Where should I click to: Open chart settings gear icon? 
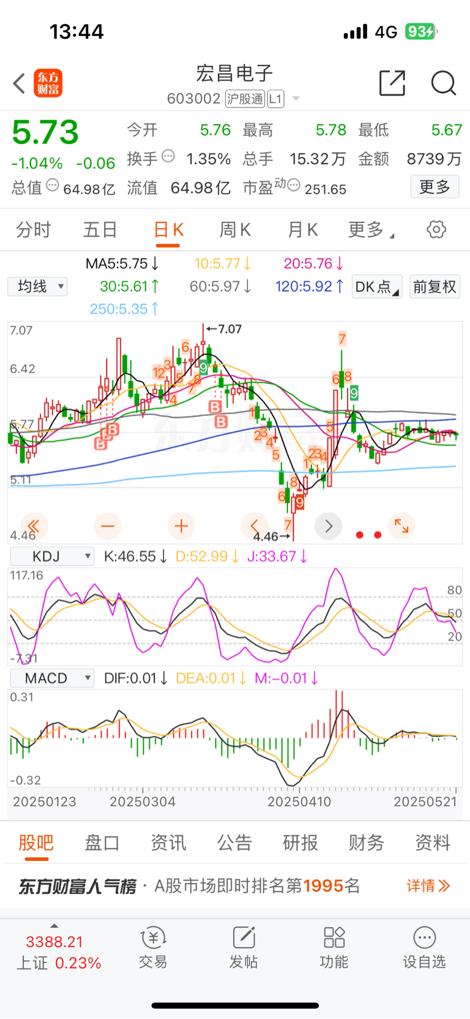(x=436, y=230)
